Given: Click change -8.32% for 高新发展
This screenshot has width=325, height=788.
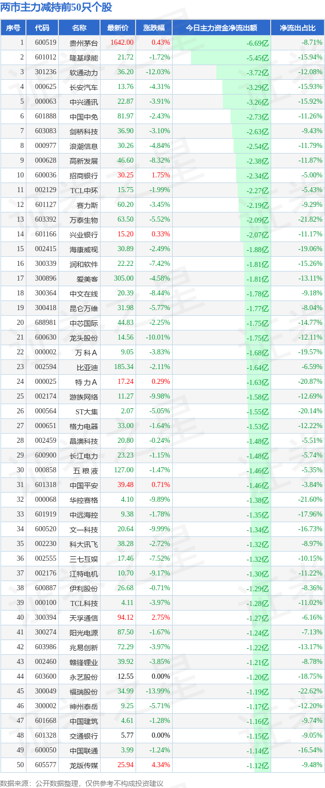Looking at the screenshot, I should [159, 161].
